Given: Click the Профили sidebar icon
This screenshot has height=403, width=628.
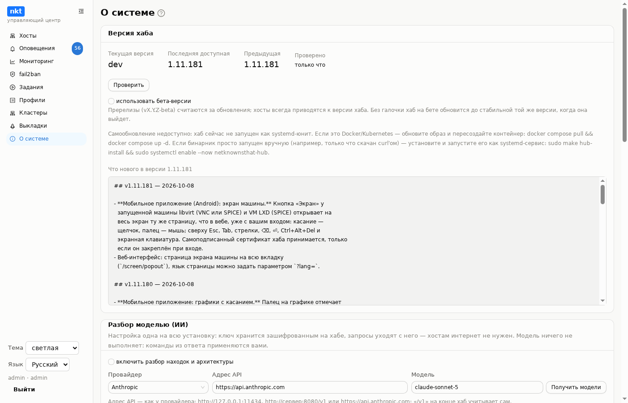Looking at the screenshot, I should pos(13,100).
